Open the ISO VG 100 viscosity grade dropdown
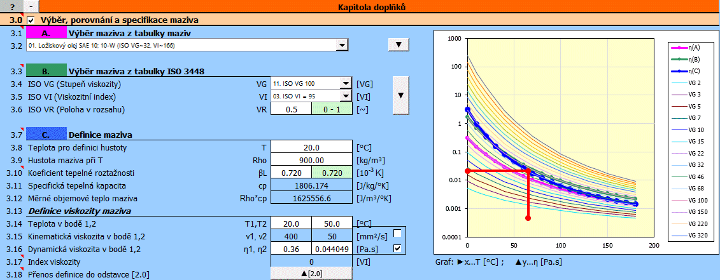This screenshot has width=720, height=280. [345, 83]
